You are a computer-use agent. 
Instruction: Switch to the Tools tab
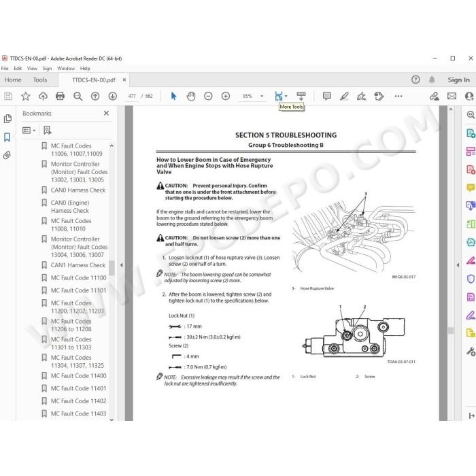(x=40, y=80)
